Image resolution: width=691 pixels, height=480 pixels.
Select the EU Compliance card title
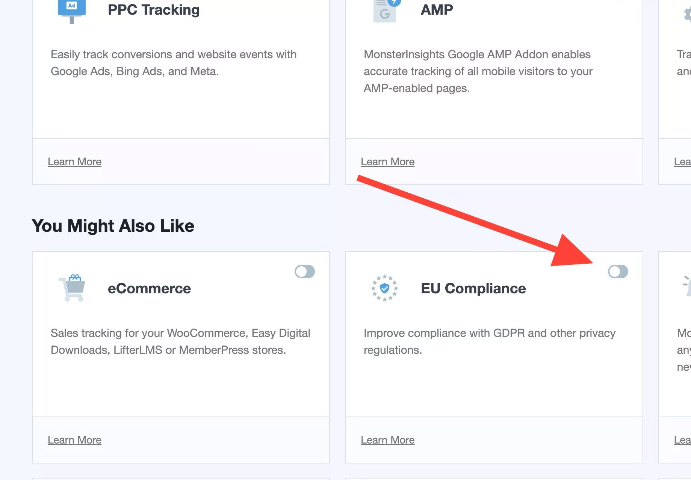[473, 288]
